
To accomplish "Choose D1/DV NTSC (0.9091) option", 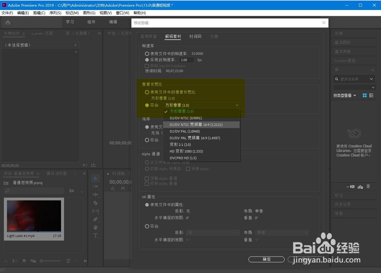I will point(201,118).
